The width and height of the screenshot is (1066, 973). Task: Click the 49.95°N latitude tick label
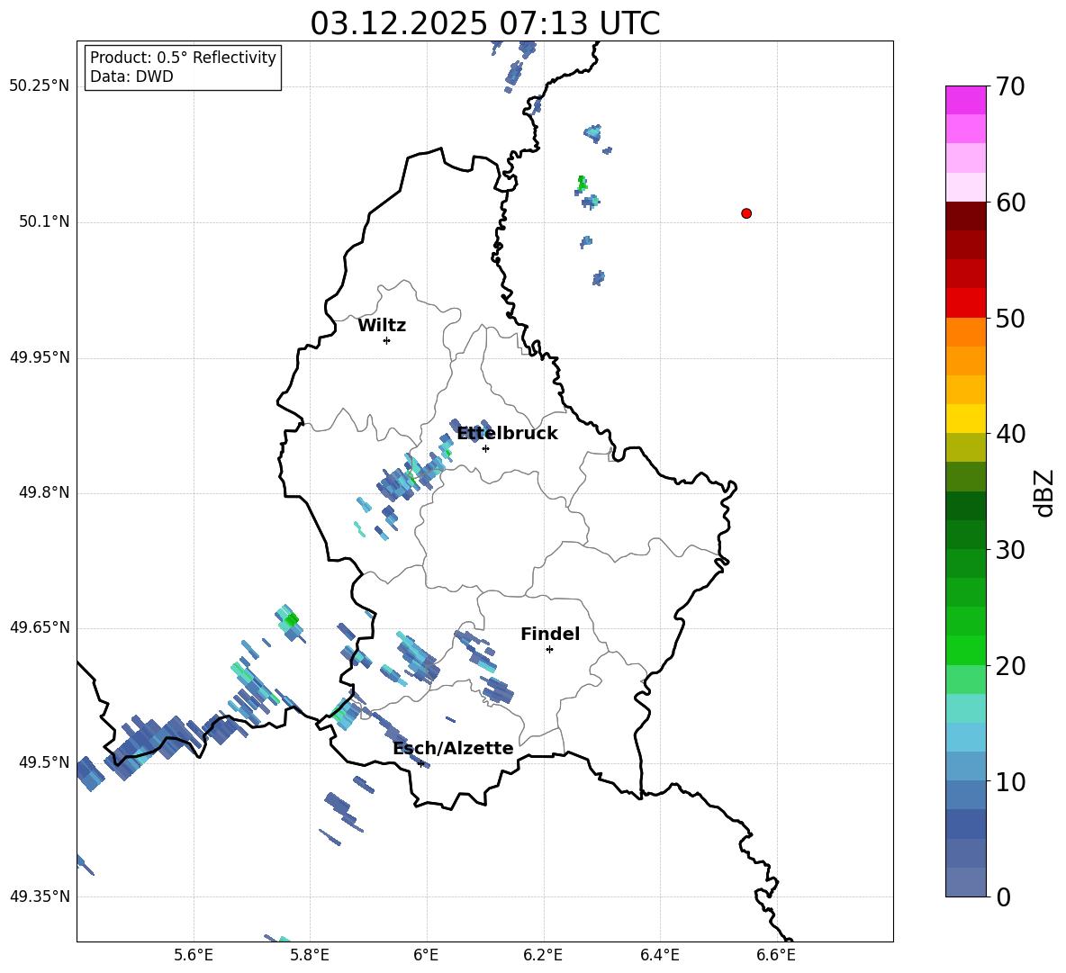click(x=40, y=357)
